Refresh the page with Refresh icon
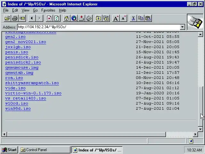Image resolution: width=205 pixels, height=154 pixels. coord(57,18)
